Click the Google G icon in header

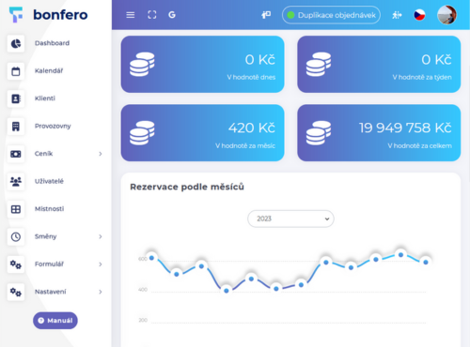[x=172, y=15]
